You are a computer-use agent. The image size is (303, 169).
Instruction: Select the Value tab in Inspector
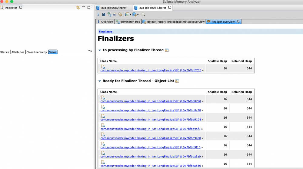click(x=52, y=52)
